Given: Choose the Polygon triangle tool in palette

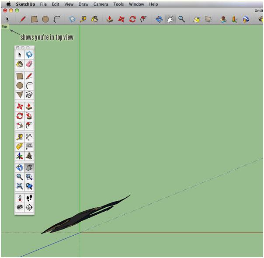Looking at the screenshot, I should [x=20, y=95].
